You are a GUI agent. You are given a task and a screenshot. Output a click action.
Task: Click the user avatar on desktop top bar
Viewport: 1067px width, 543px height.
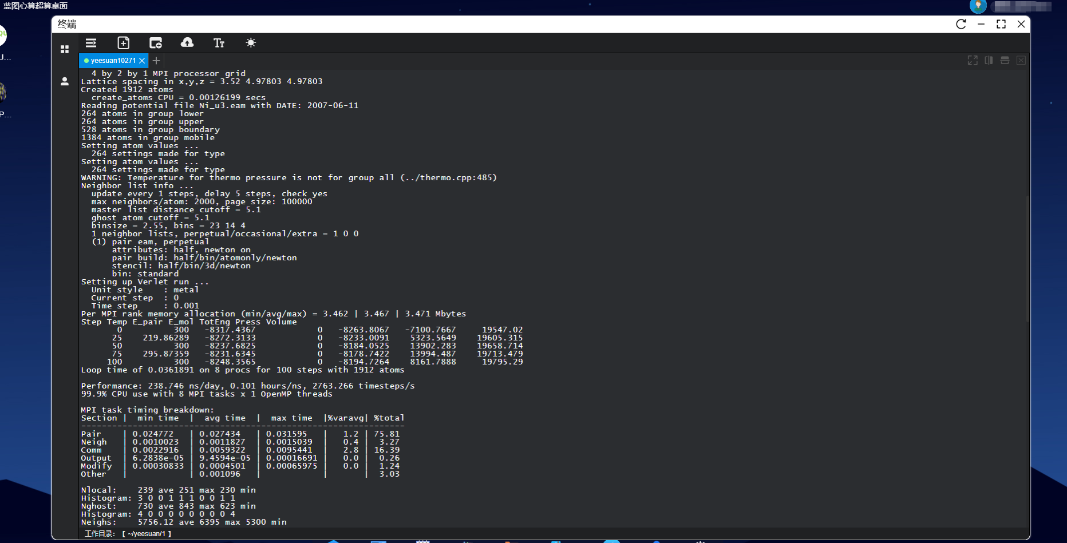coord(978,6)
